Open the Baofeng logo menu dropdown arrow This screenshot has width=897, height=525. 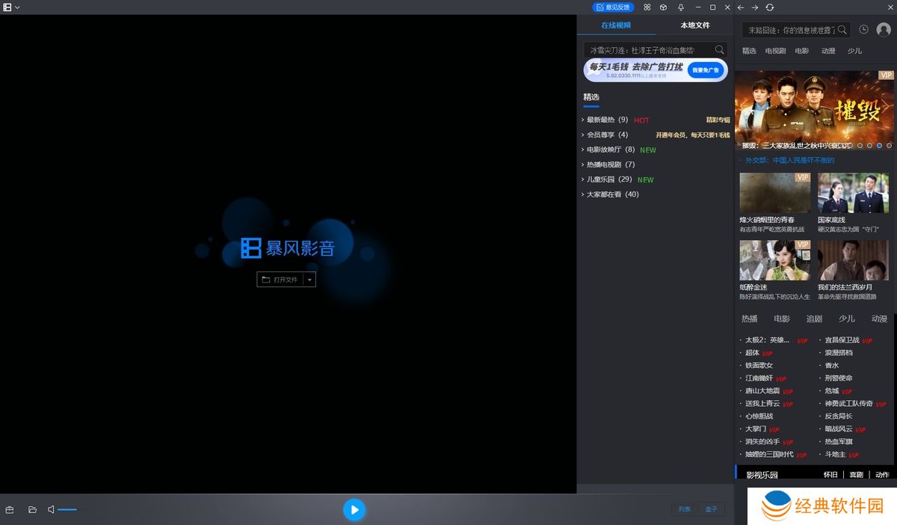coord(17,7)
